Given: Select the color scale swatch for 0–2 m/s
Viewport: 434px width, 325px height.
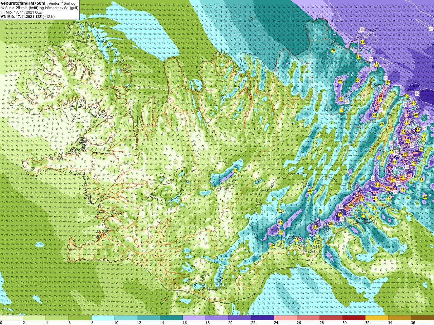Looking at the screenshot, I should [12, 318].
